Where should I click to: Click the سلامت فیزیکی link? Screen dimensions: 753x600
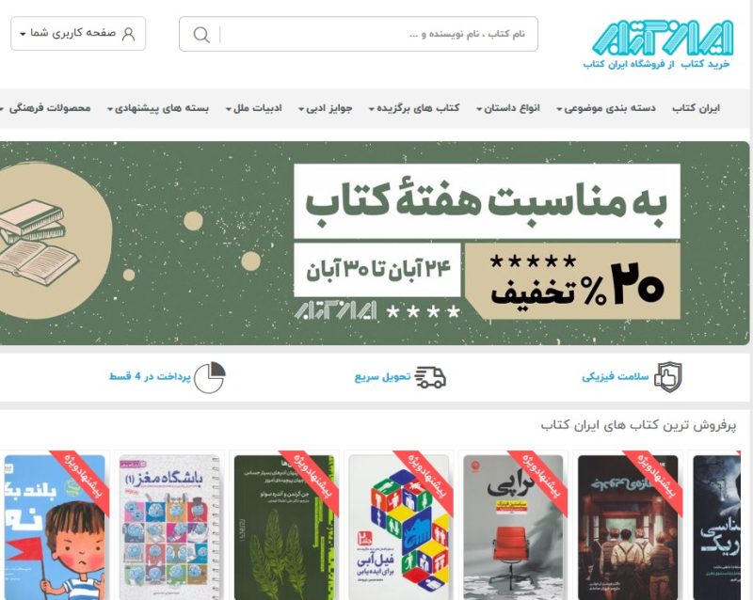point(616,377)
